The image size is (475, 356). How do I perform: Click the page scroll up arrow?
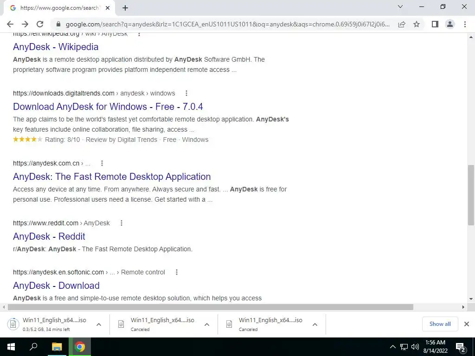point(471,37)
